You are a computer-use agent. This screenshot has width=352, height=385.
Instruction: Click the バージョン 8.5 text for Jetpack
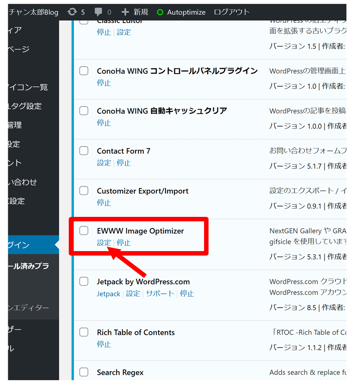pos(293,307)
